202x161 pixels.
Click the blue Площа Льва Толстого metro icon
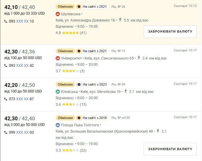tap(58, 125)
